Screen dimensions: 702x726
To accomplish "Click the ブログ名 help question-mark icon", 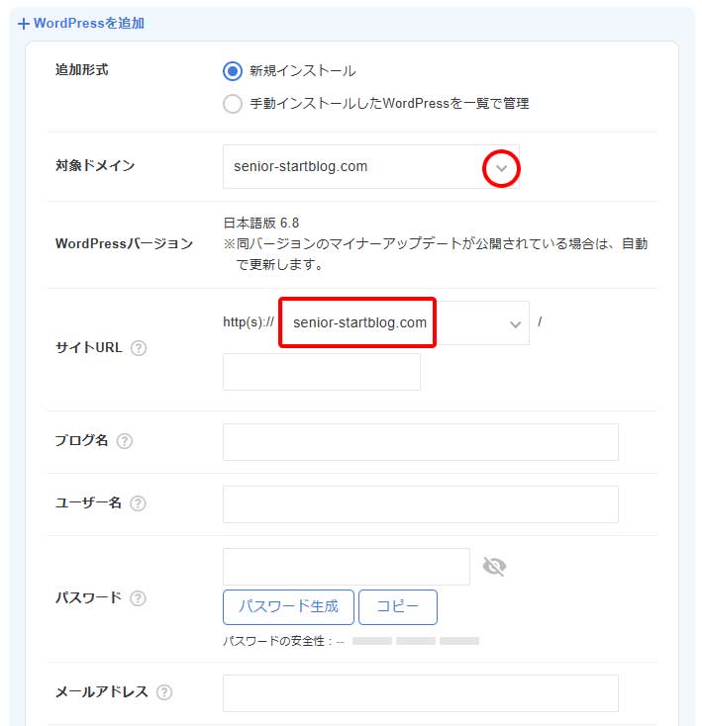I will point(124,441).
